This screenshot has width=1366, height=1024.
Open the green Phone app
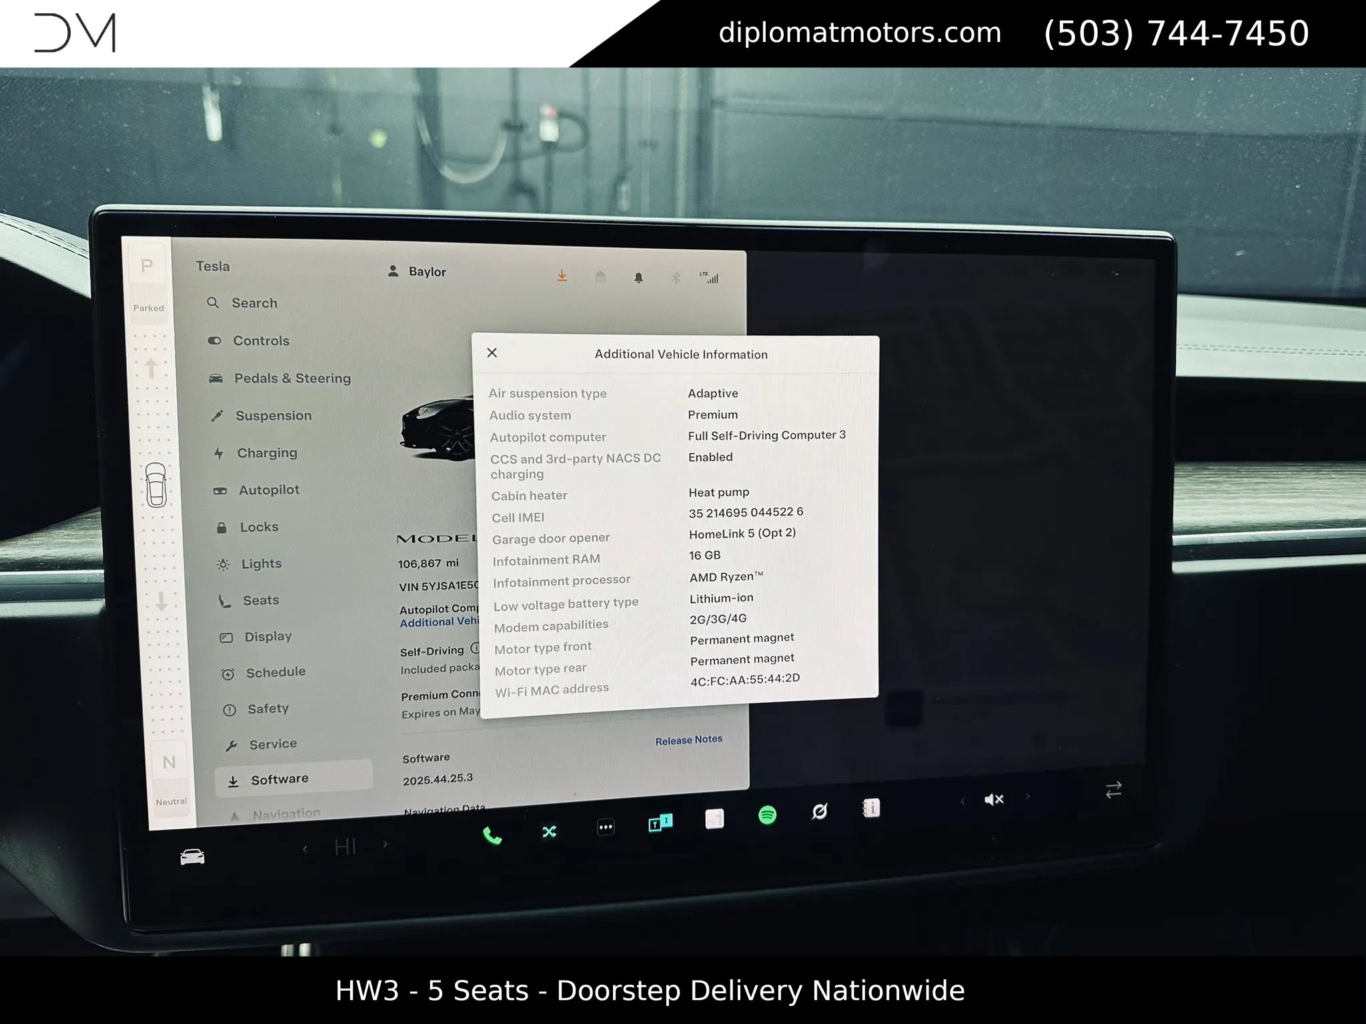[492, 835]
